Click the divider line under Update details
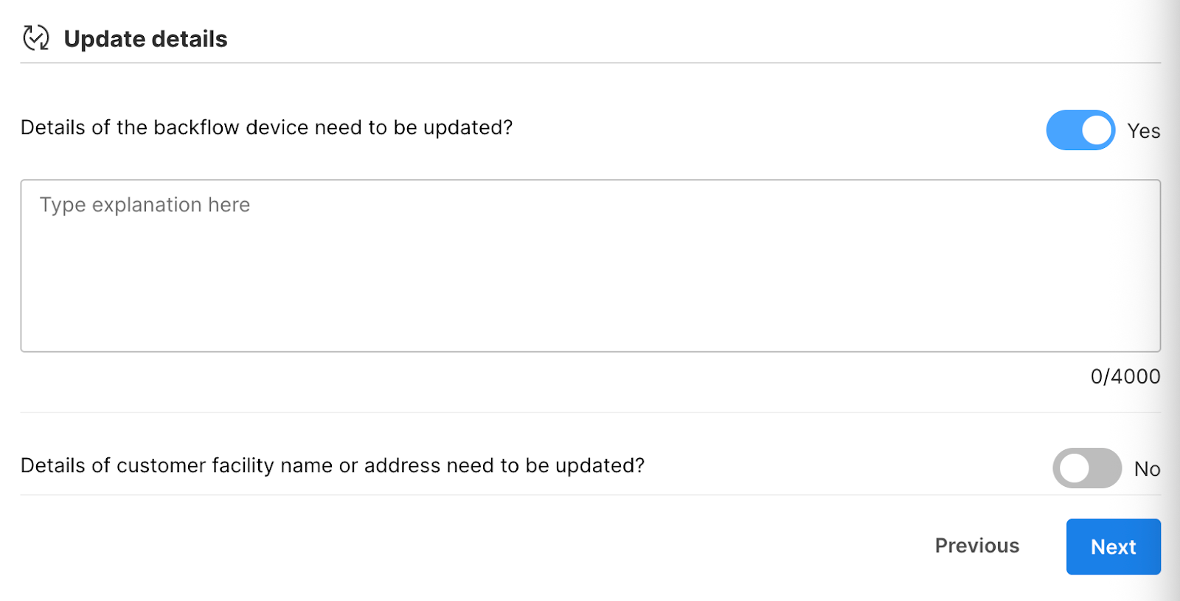This screenshot has height=601, width=1180. tap(590, 63)
